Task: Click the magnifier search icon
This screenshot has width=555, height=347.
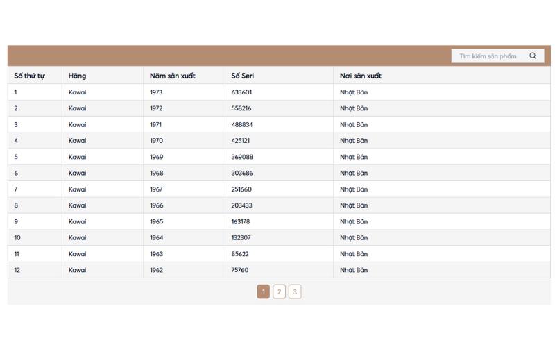Action: (533, 56)
